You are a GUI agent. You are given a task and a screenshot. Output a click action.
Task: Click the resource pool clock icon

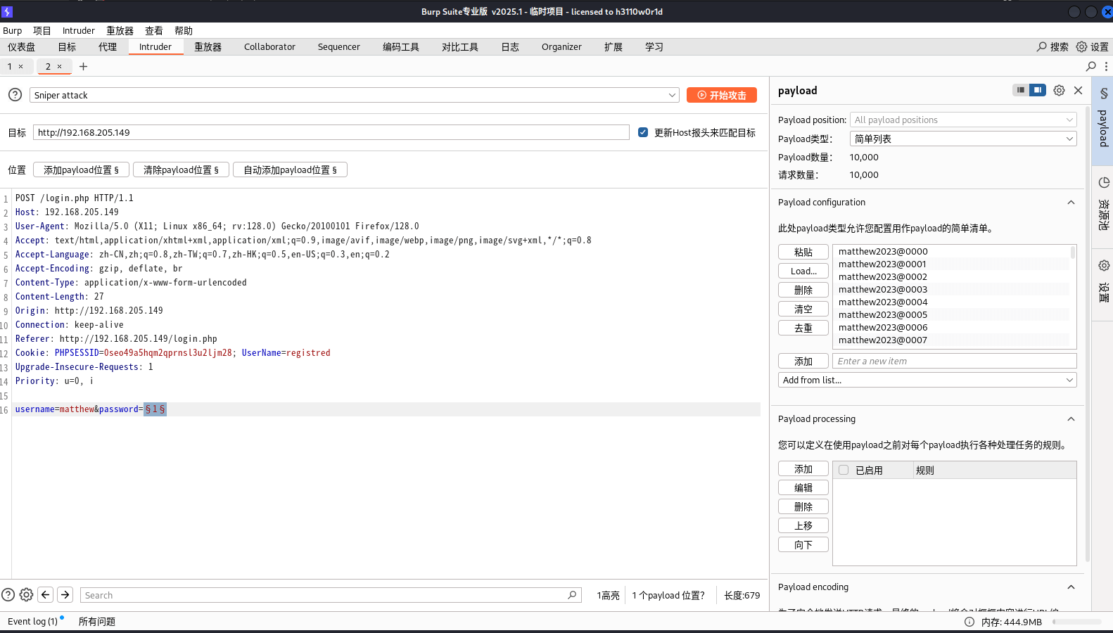click(1103, 183)
